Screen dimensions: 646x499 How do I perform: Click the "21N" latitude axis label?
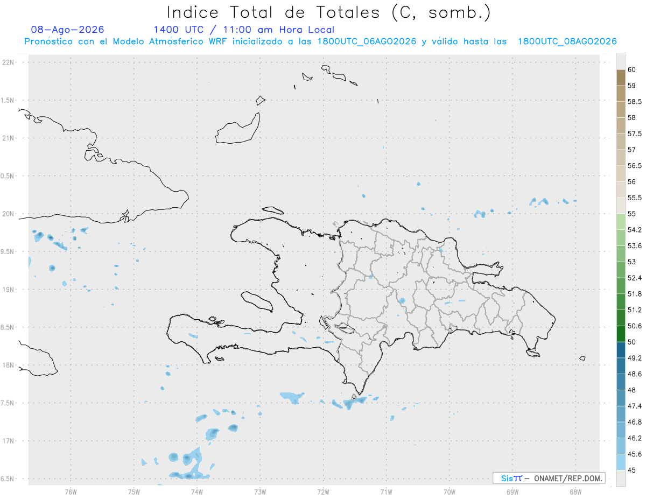pyautogui.click(x=9, y=138)
